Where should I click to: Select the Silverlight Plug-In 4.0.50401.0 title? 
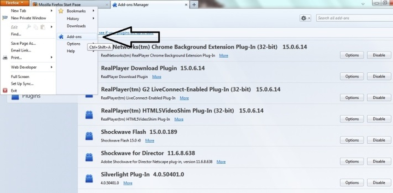tap(142, 175)
